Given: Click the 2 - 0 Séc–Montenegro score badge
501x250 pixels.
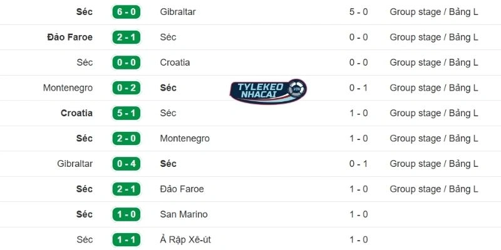Looking at the screenshot, I should point(126,138).
